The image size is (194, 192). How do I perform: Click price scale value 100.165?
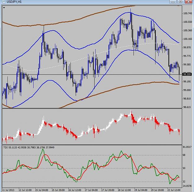tap(187, 39)
